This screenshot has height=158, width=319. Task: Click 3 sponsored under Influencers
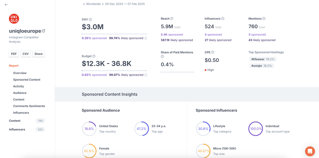(x=213, y=34)
